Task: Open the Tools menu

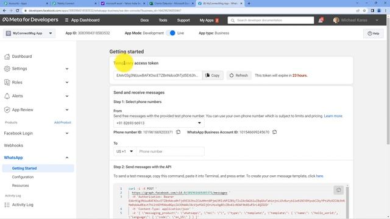Action: (163, 20)
